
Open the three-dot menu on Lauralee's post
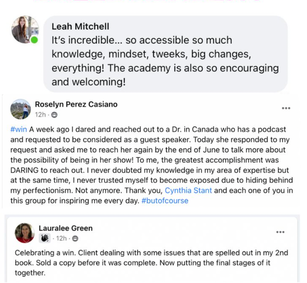point(280,232)
